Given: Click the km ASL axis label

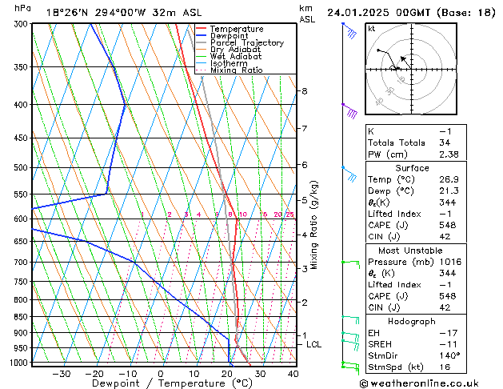Looking at the screenshot, I should (x=307, y=14).
